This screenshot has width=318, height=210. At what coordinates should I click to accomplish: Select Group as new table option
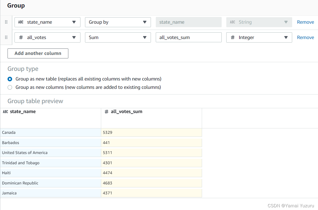10,79
